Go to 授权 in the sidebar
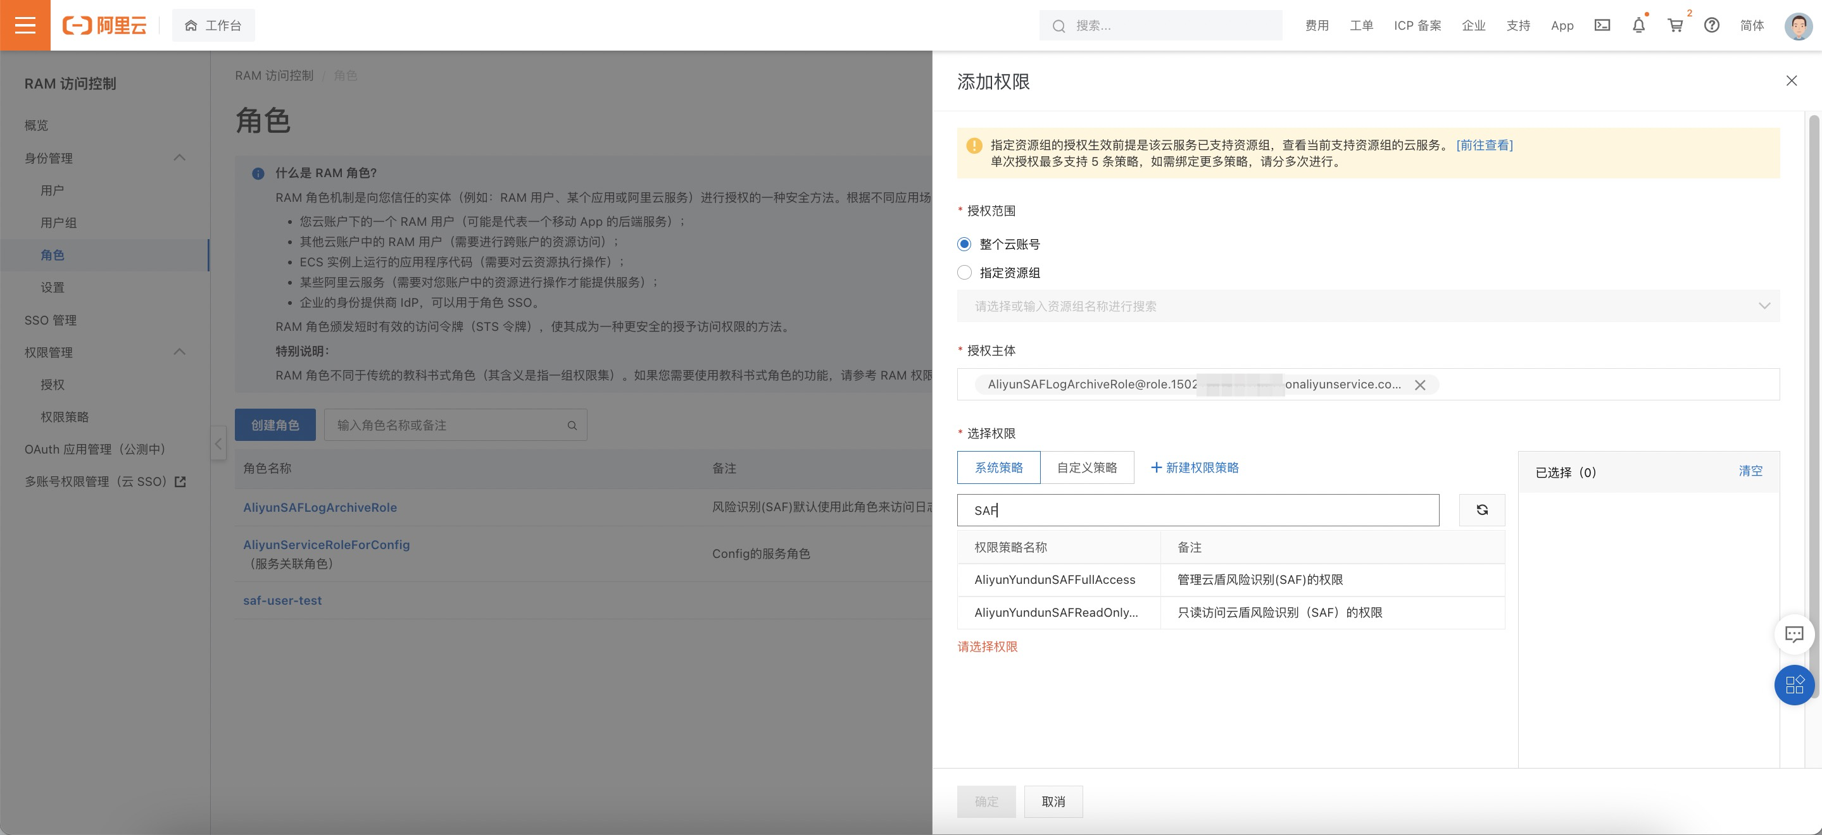Viewport: 1822px width, 835px height. 53,385
